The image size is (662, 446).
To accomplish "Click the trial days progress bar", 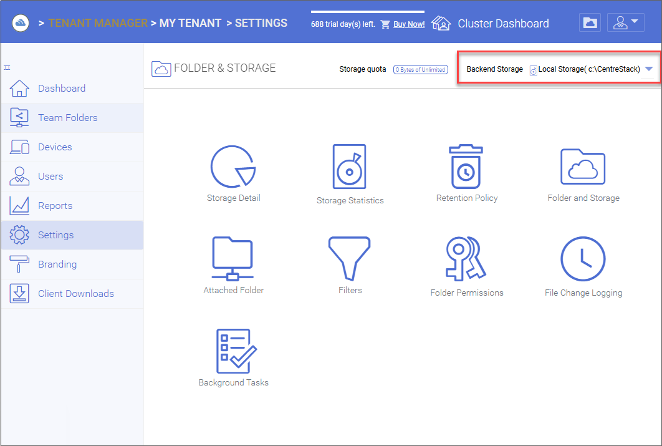I will (x=368, y=12).
